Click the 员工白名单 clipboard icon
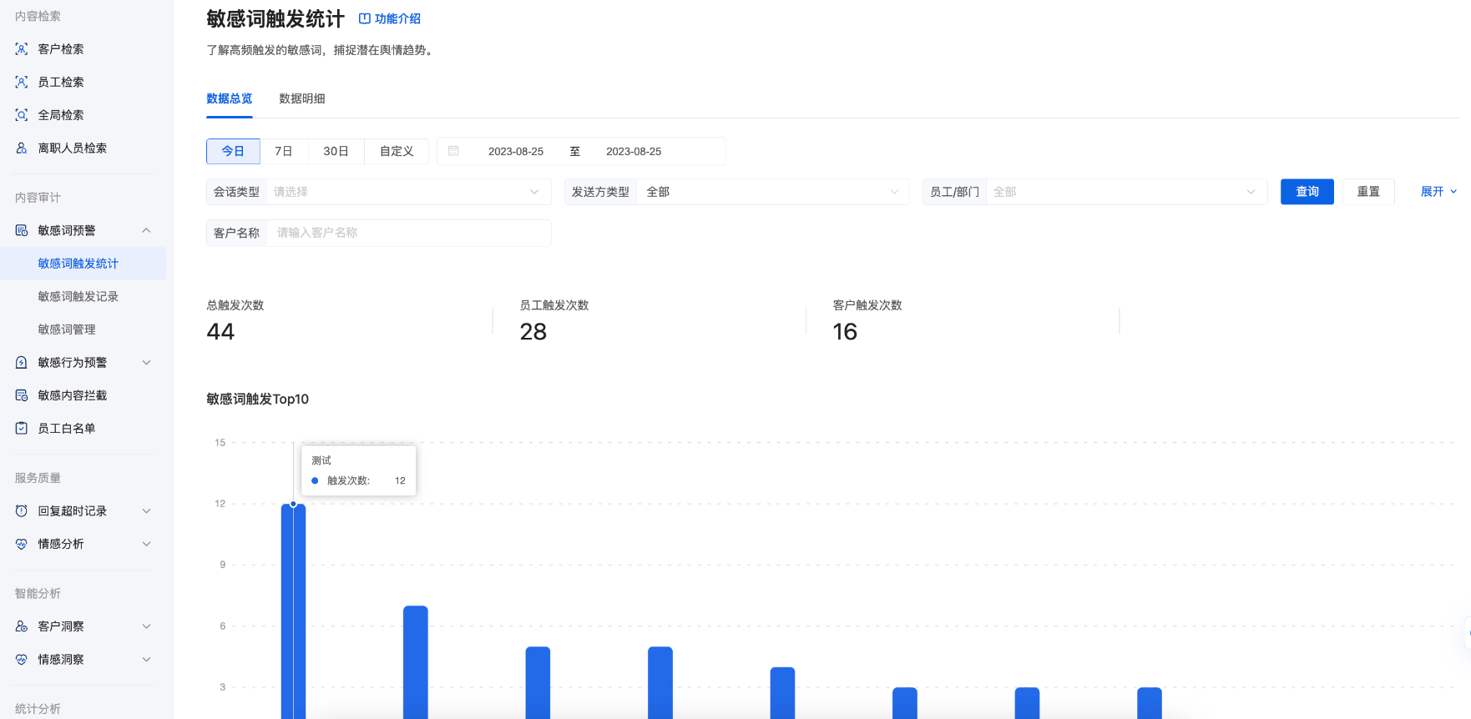Screen dimensions: 1471x719 (x=22, y=428)
